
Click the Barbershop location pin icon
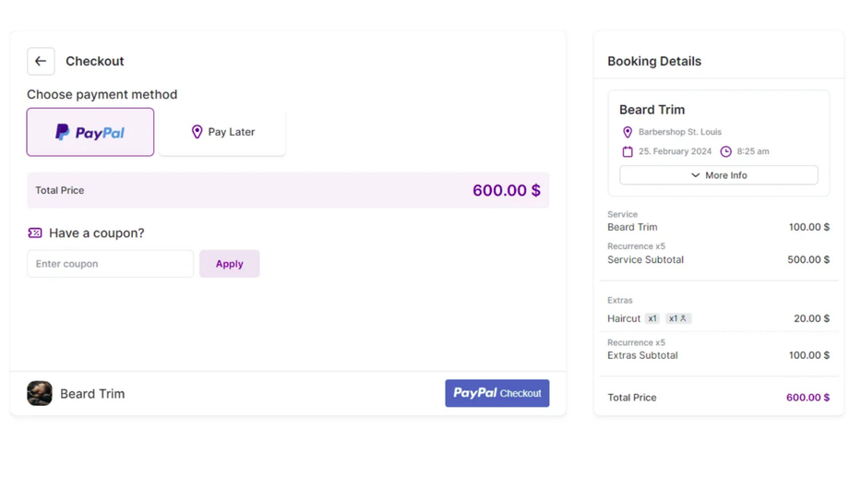[628, 133]
